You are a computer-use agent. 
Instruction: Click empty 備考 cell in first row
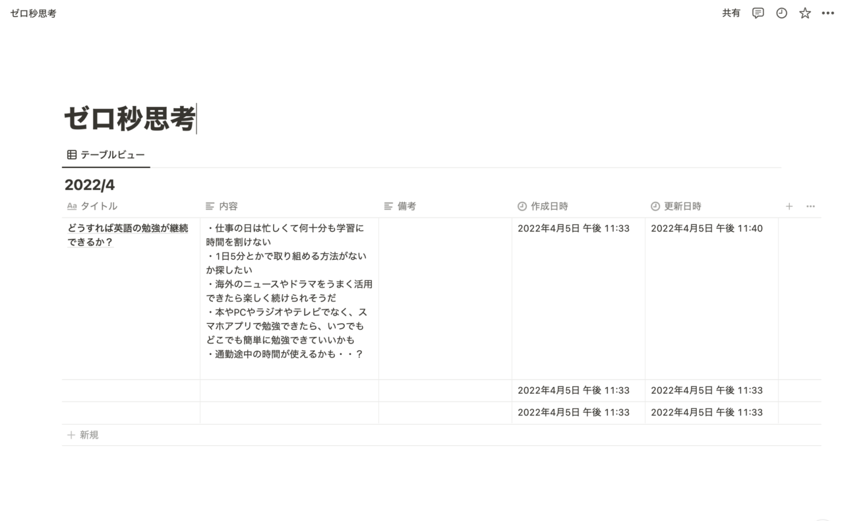445,299
